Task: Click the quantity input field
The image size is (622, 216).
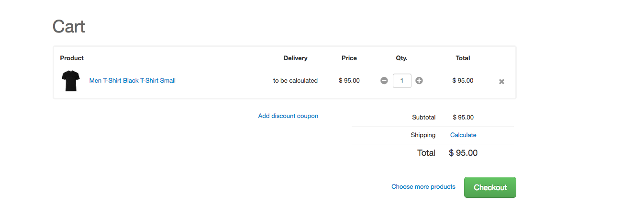Action: pos(402,81)
